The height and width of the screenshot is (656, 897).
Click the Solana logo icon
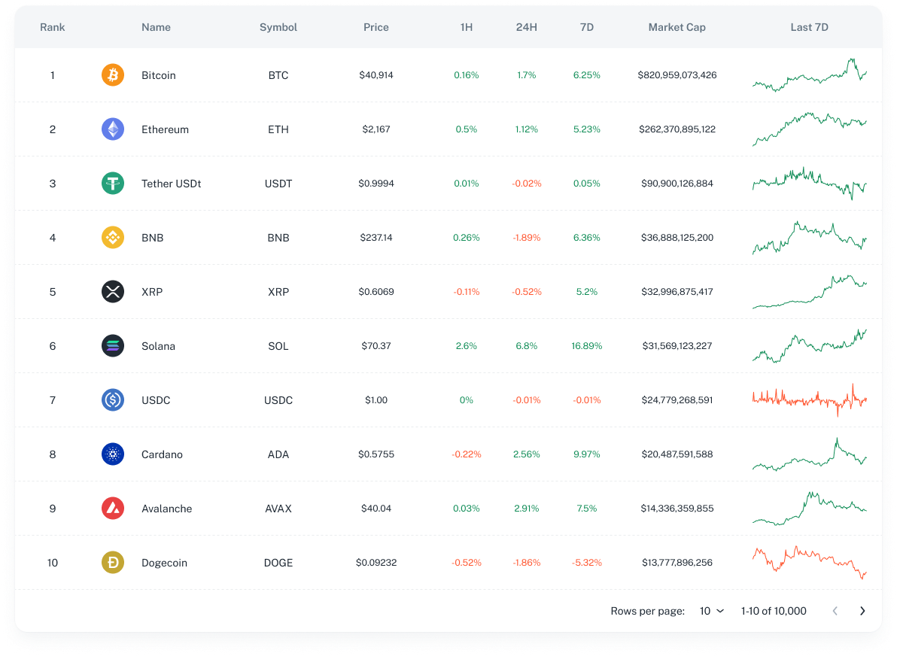(x=113, y=346)
